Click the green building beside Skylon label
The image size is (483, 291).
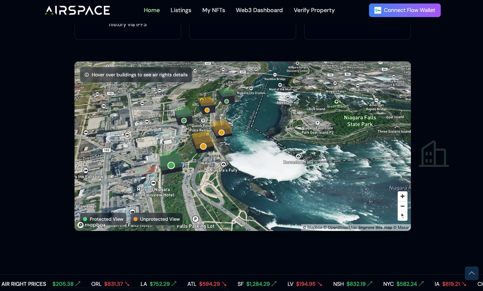[x=184, y=116]
